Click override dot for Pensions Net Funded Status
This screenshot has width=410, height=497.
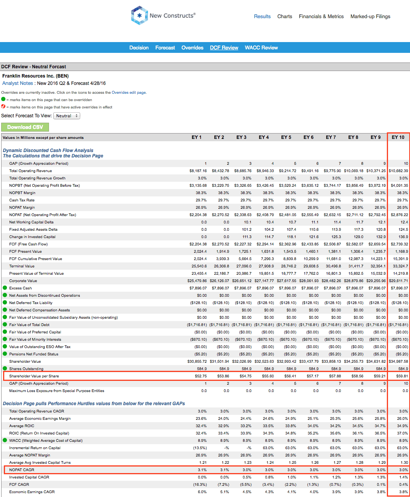[5, 354]
